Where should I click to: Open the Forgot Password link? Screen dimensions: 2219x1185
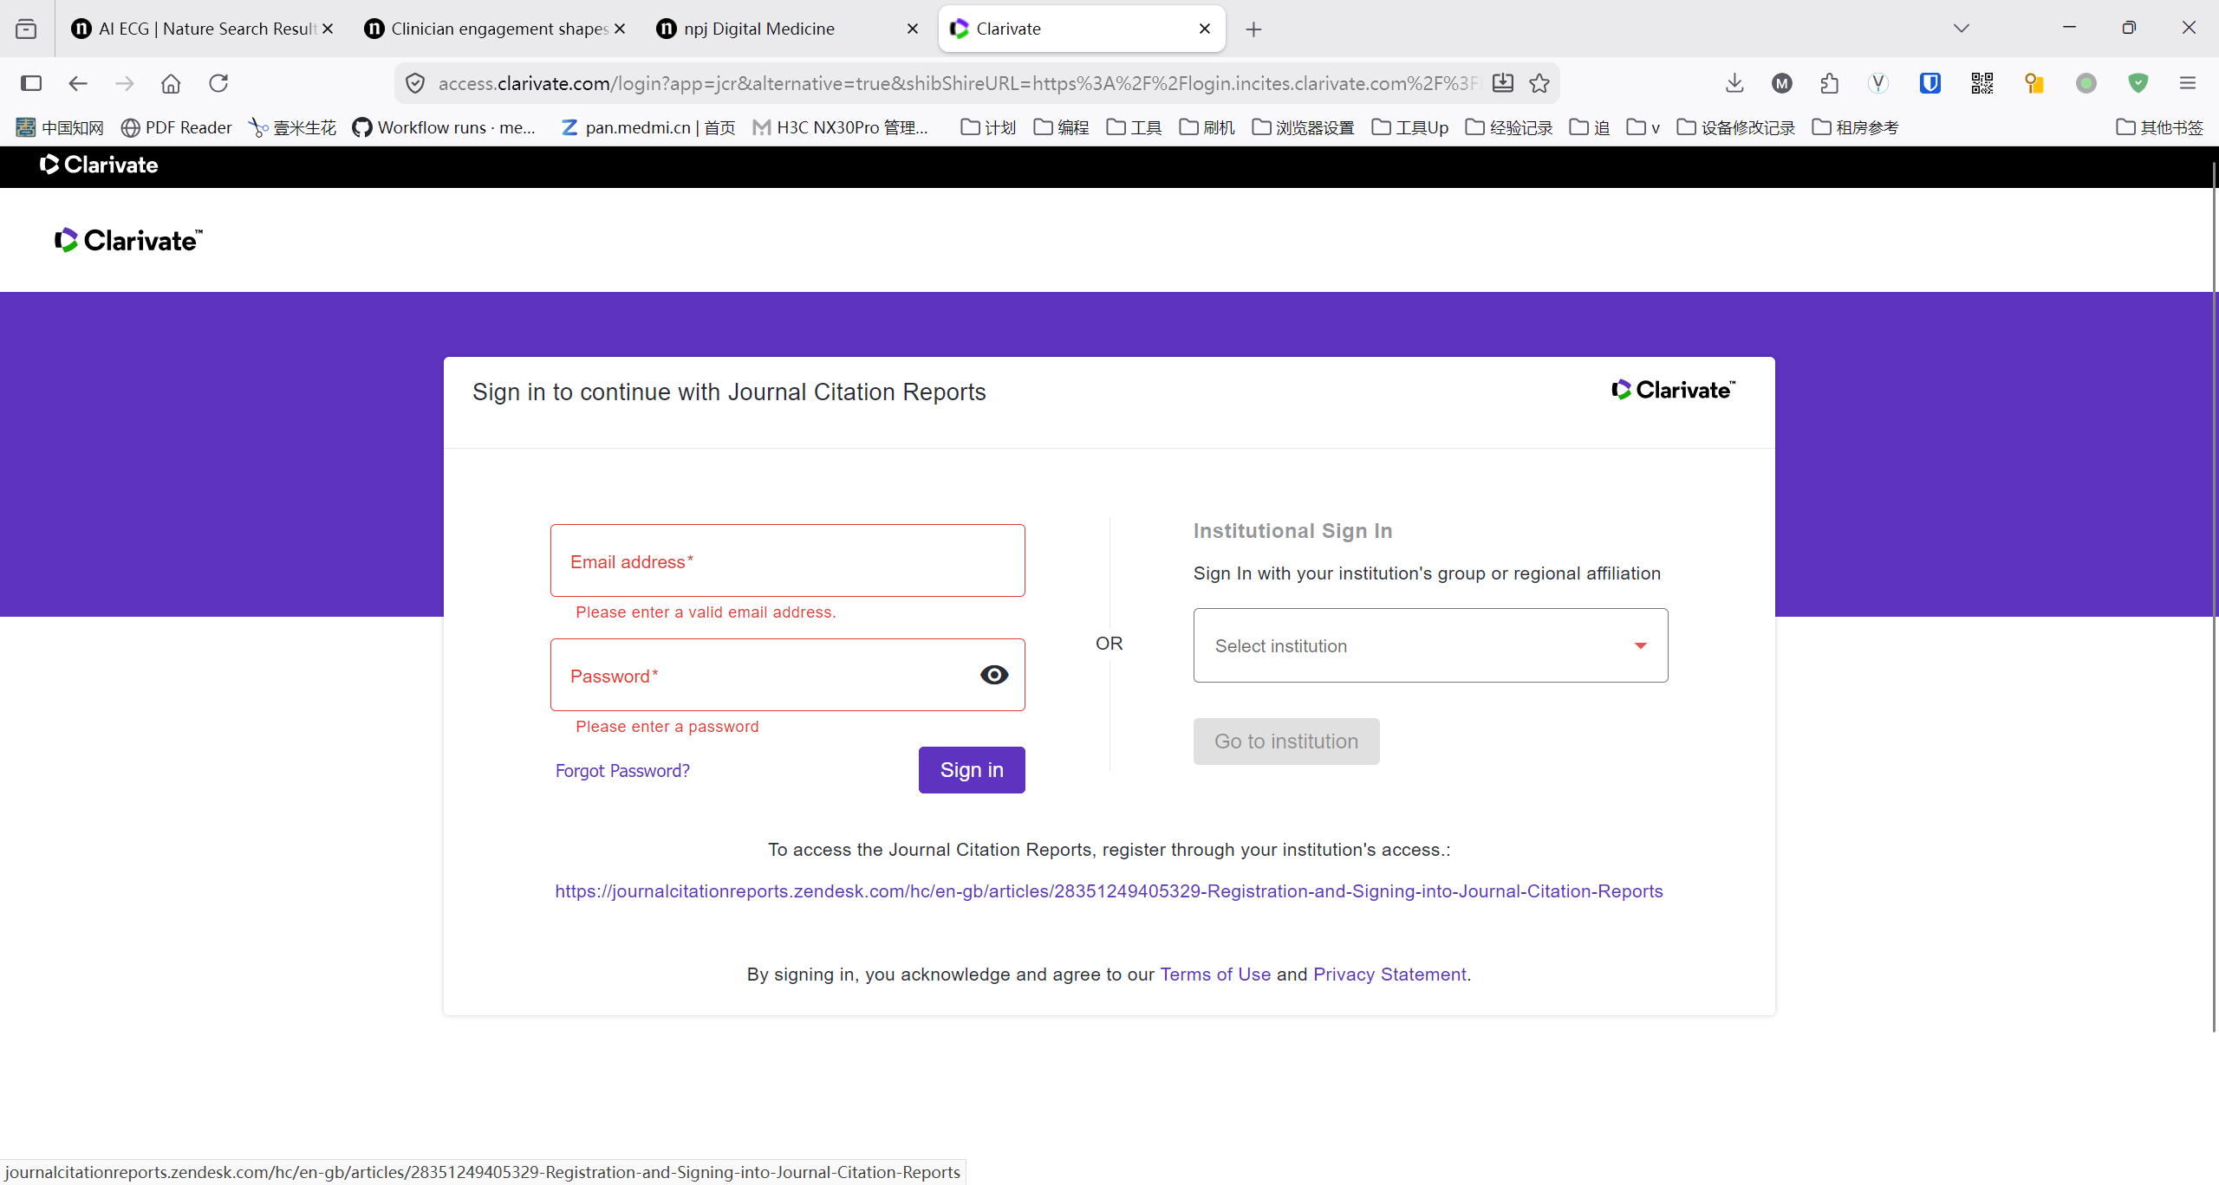click(x=622, y=771)
